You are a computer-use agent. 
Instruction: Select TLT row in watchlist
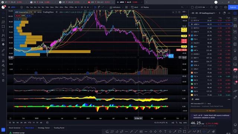[x=210, y=76]
